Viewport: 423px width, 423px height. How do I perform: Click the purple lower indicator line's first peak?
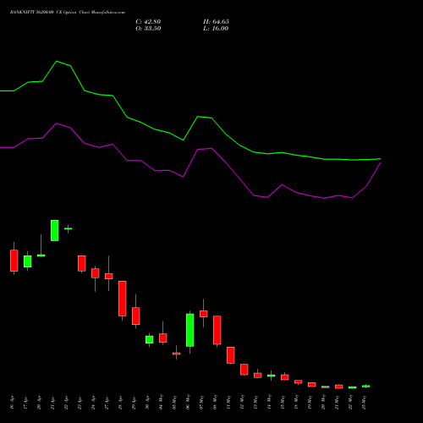tap(57, 124)
